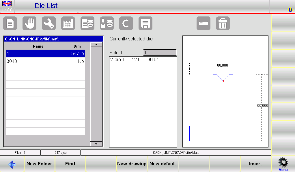Screen dimensions: 295x172
Task: Go back using the blue arrow button
Action: click(x=12, y=164)
